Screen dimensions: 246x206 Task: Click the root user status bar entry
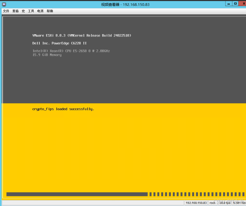click(x=212, y=203)
